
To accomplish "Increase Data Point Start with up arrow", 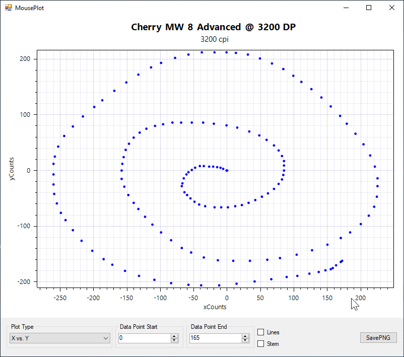I will (x=174, y=336).
